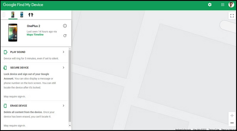
Task: Open the account profile avatar
Action: pos(231,4)
